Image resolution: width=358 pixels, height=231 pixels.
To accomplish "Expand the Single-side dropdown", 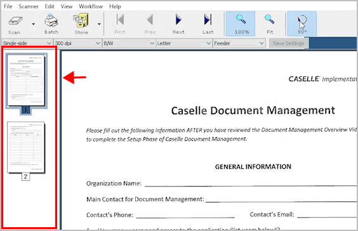I will click(x=27, y=43).
